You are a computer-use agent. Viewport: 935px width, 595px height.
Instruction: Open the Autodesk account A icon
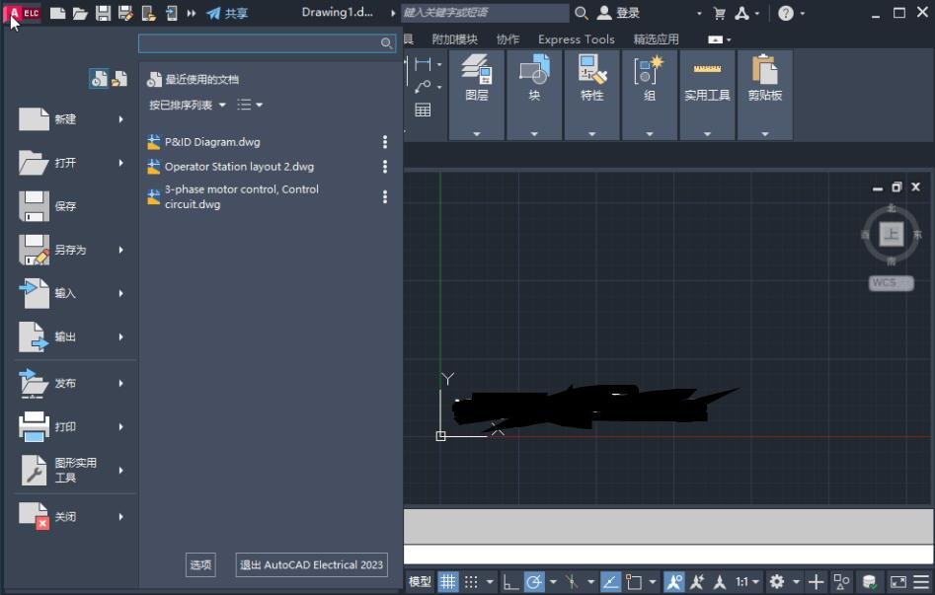(x=741, y=13)
